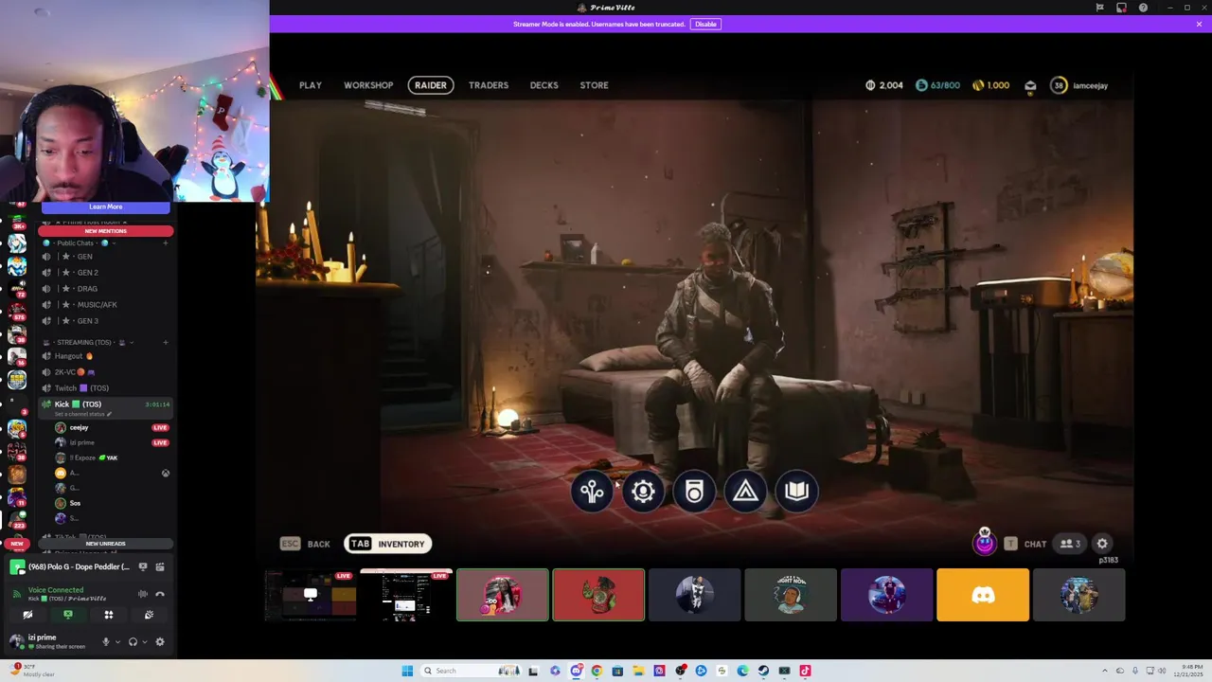This screenshot has width=1212, height=682.
Task: Open the in-game CHAT button
Action: (x=1025, y=544)
